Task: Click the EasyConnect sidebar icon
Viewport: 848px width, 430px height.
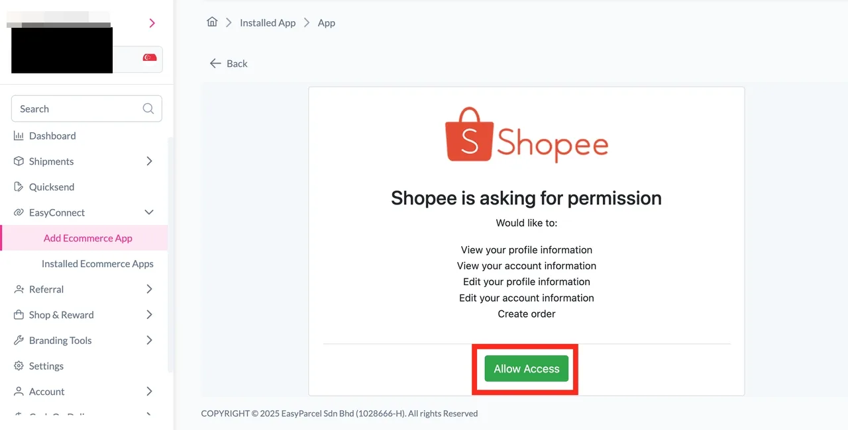Action: click(x=18, y=212)
